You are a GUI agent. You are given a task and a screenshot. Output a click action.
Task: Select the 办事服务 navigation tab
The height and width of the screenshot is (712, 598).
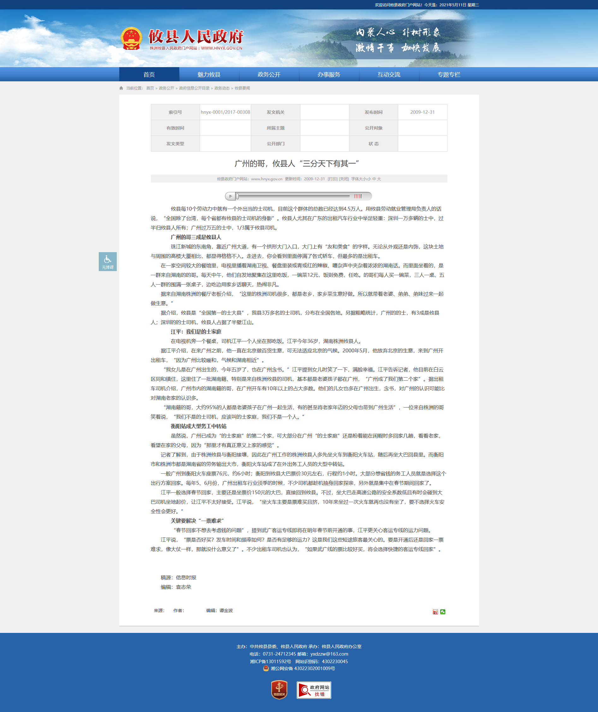point(329,75)
